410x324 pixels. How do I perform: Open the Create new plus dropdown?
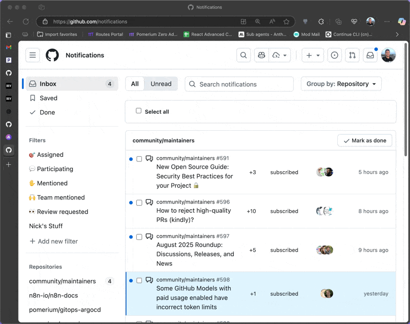point(313,55)
